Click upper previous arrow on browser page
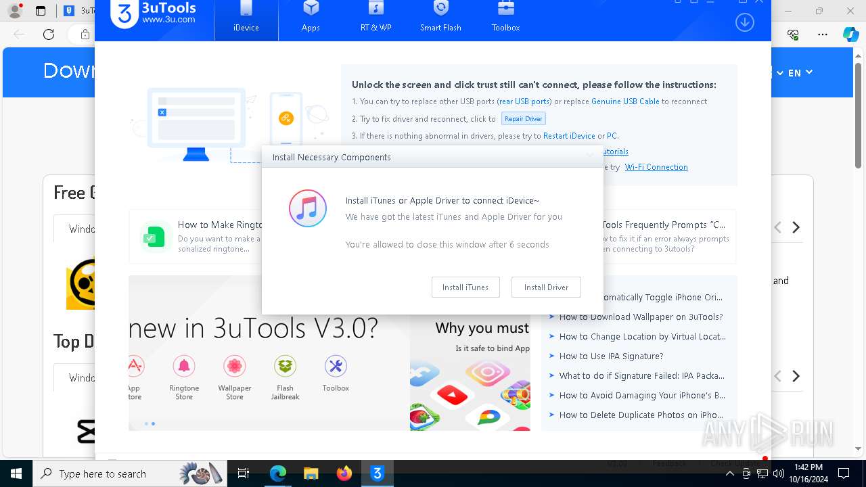The image size is (866, 487). [x=778, y=228]
